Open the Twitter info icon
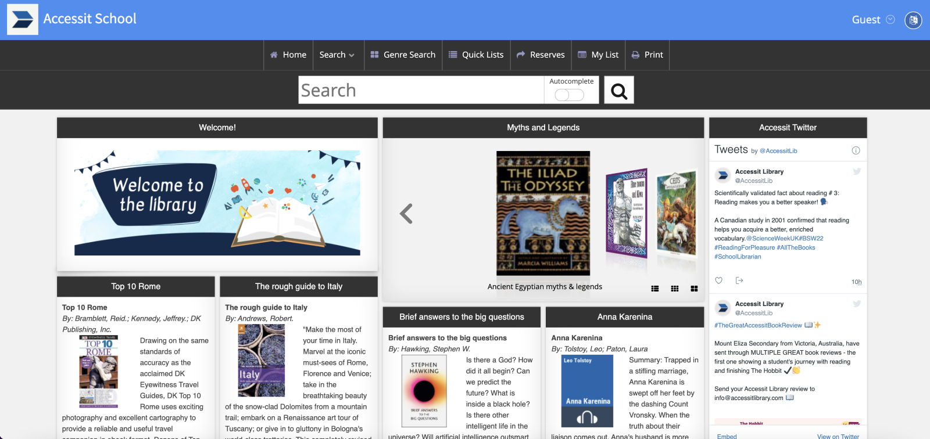930x439 pixels. [856, 150]
